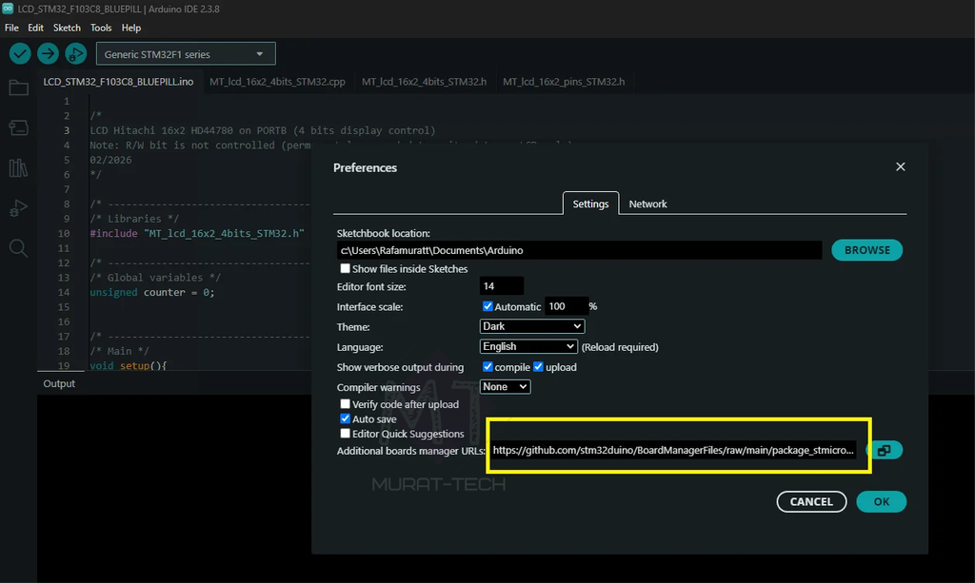Open the Search sidebar magnifier icon

(18, 248)
